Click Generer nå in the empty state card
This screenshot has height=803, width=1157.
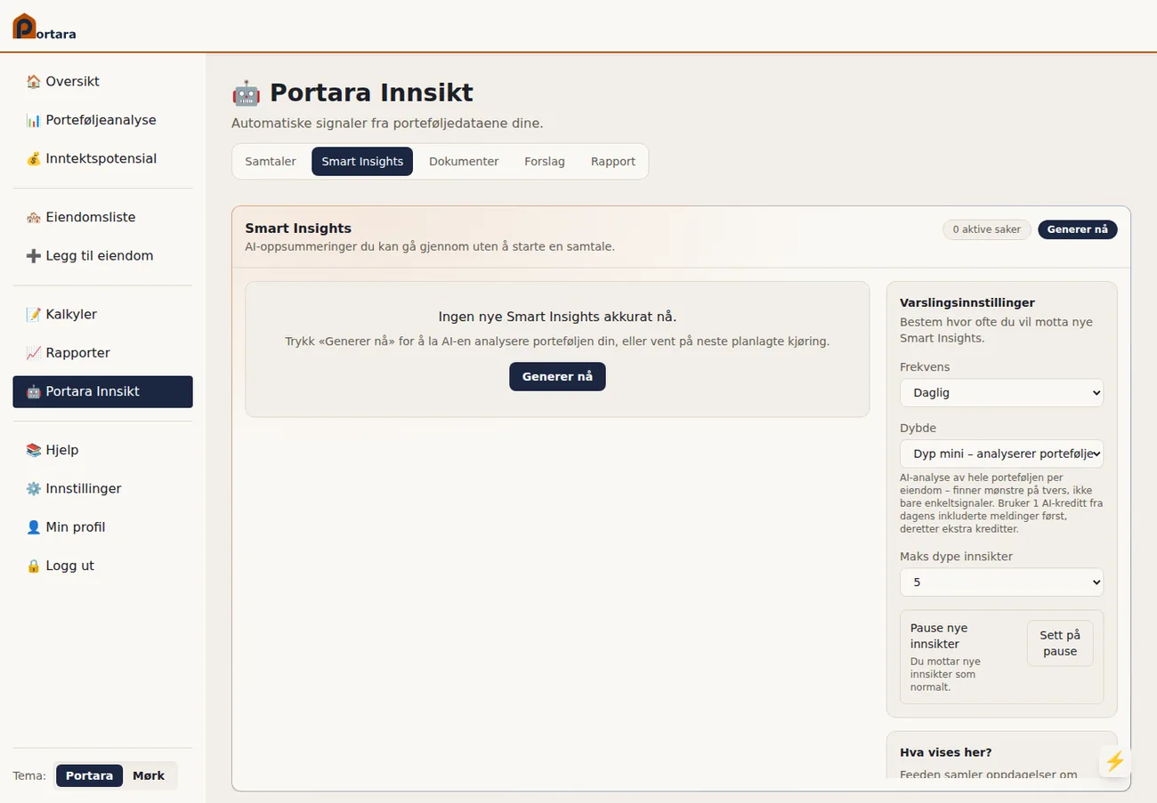pos(557,376)
